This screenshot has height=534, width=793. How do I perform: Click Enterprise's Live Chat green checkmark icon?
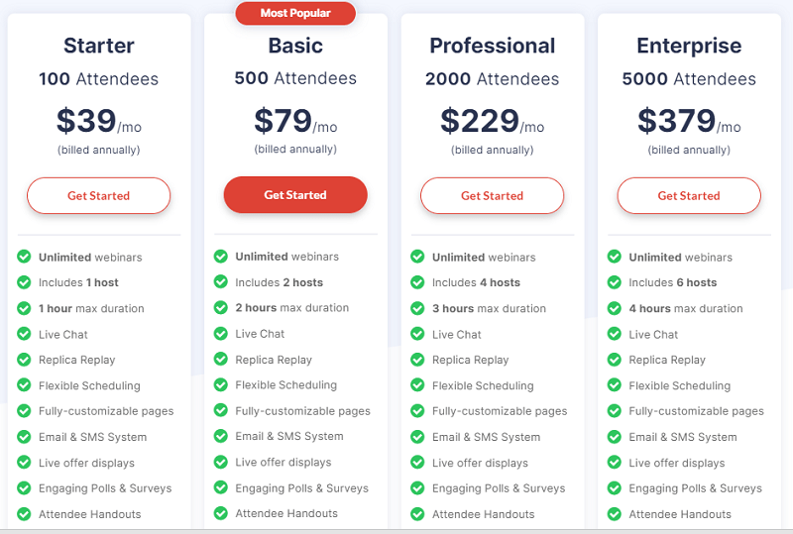614,334
